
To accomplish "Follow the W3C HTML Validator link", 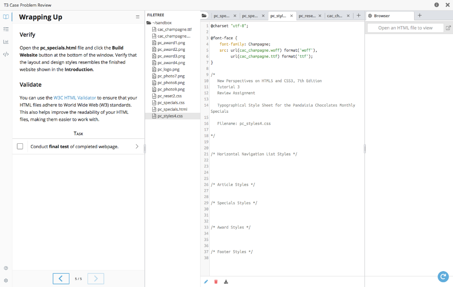I will [75, 98].
